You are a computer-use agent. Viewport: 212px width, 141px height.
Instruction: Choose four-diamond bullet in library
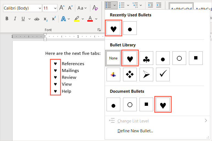click(130, 74)
